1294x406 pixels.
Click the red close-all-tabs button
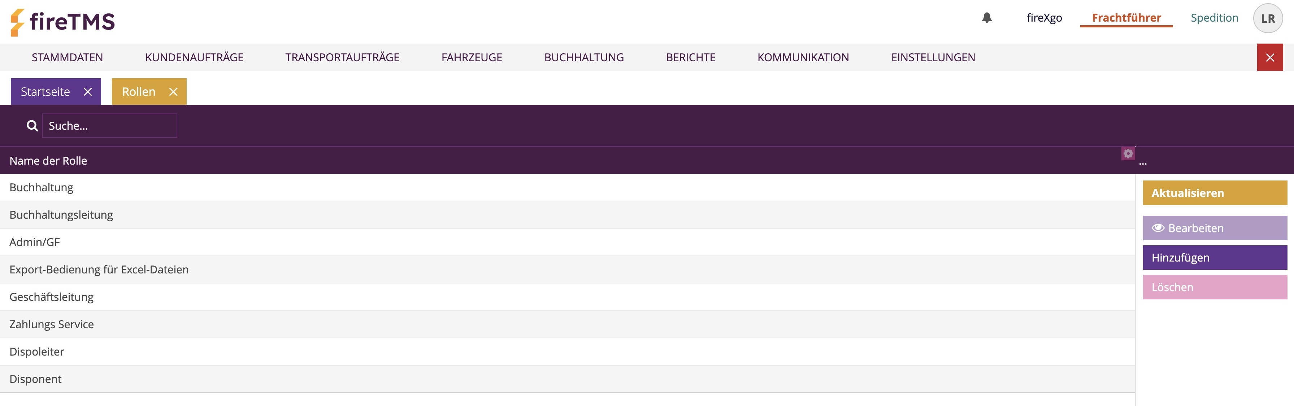pyautogui.click(x=1270, y=57)
